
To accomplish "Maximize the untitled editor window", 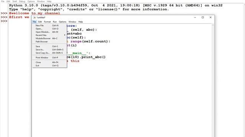I will [203, 18].
